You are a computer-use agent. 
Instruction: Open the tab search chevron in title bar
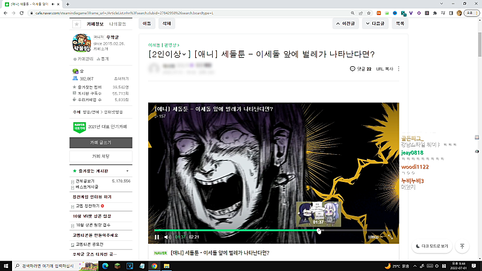pos(442,4)
